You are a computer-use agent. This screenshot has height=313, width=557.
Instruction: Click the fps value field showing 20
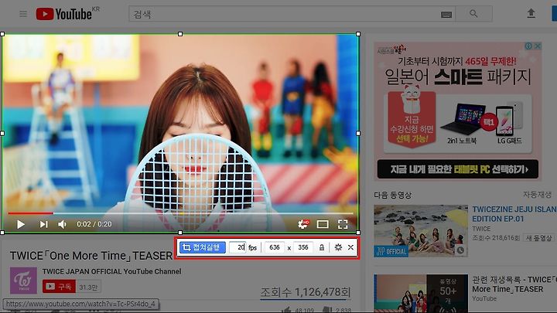coord(237,247)
